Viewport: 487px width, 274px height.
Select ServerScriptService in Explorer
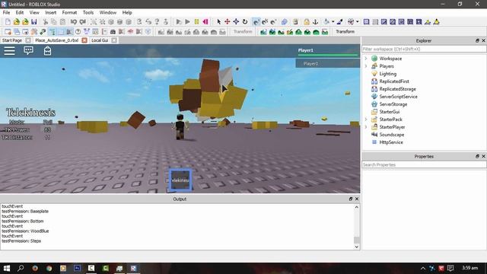coord(398,97)
